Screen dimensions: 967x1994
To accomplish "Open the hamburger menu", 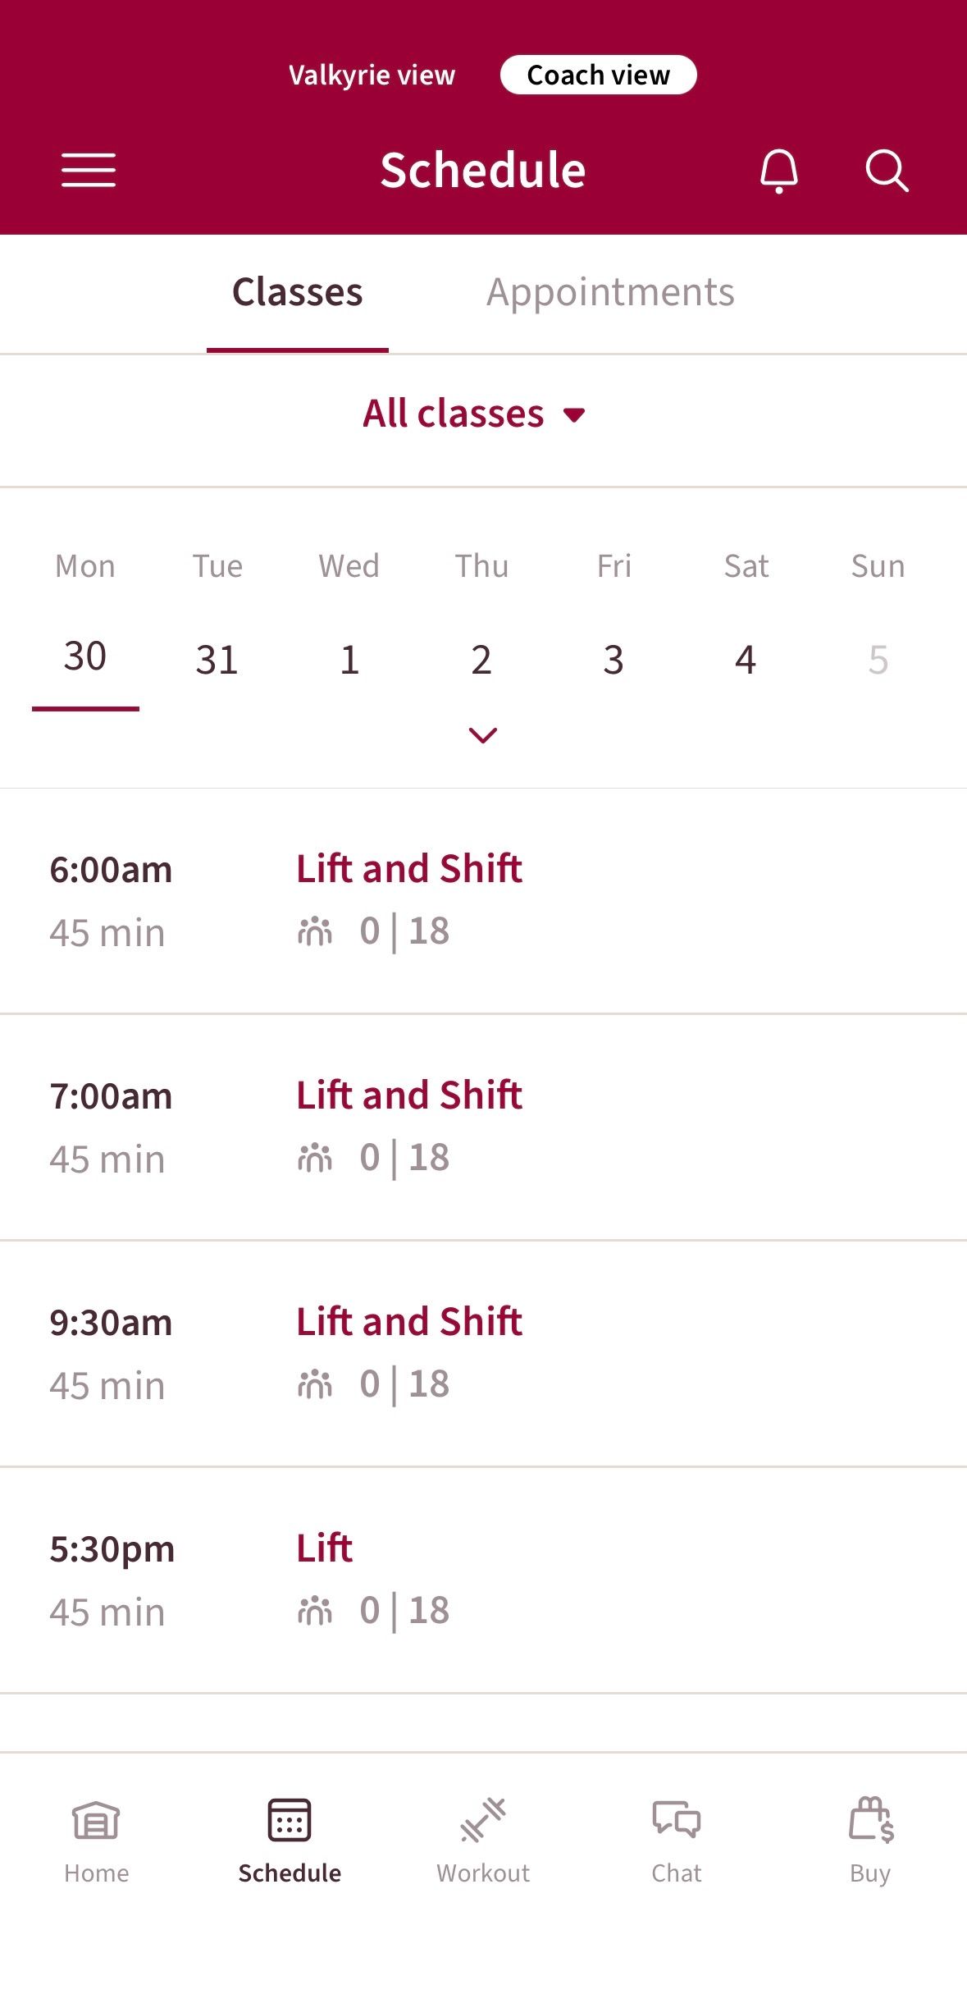I will [89, 170].
